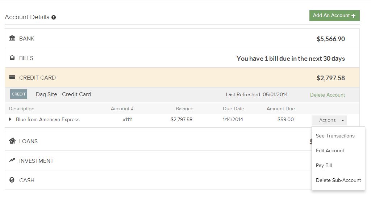Image resolution: width=371 pixels, height=204 pixels.
Task: Click the bank total $5,566.90
Action: click(331, 39)
